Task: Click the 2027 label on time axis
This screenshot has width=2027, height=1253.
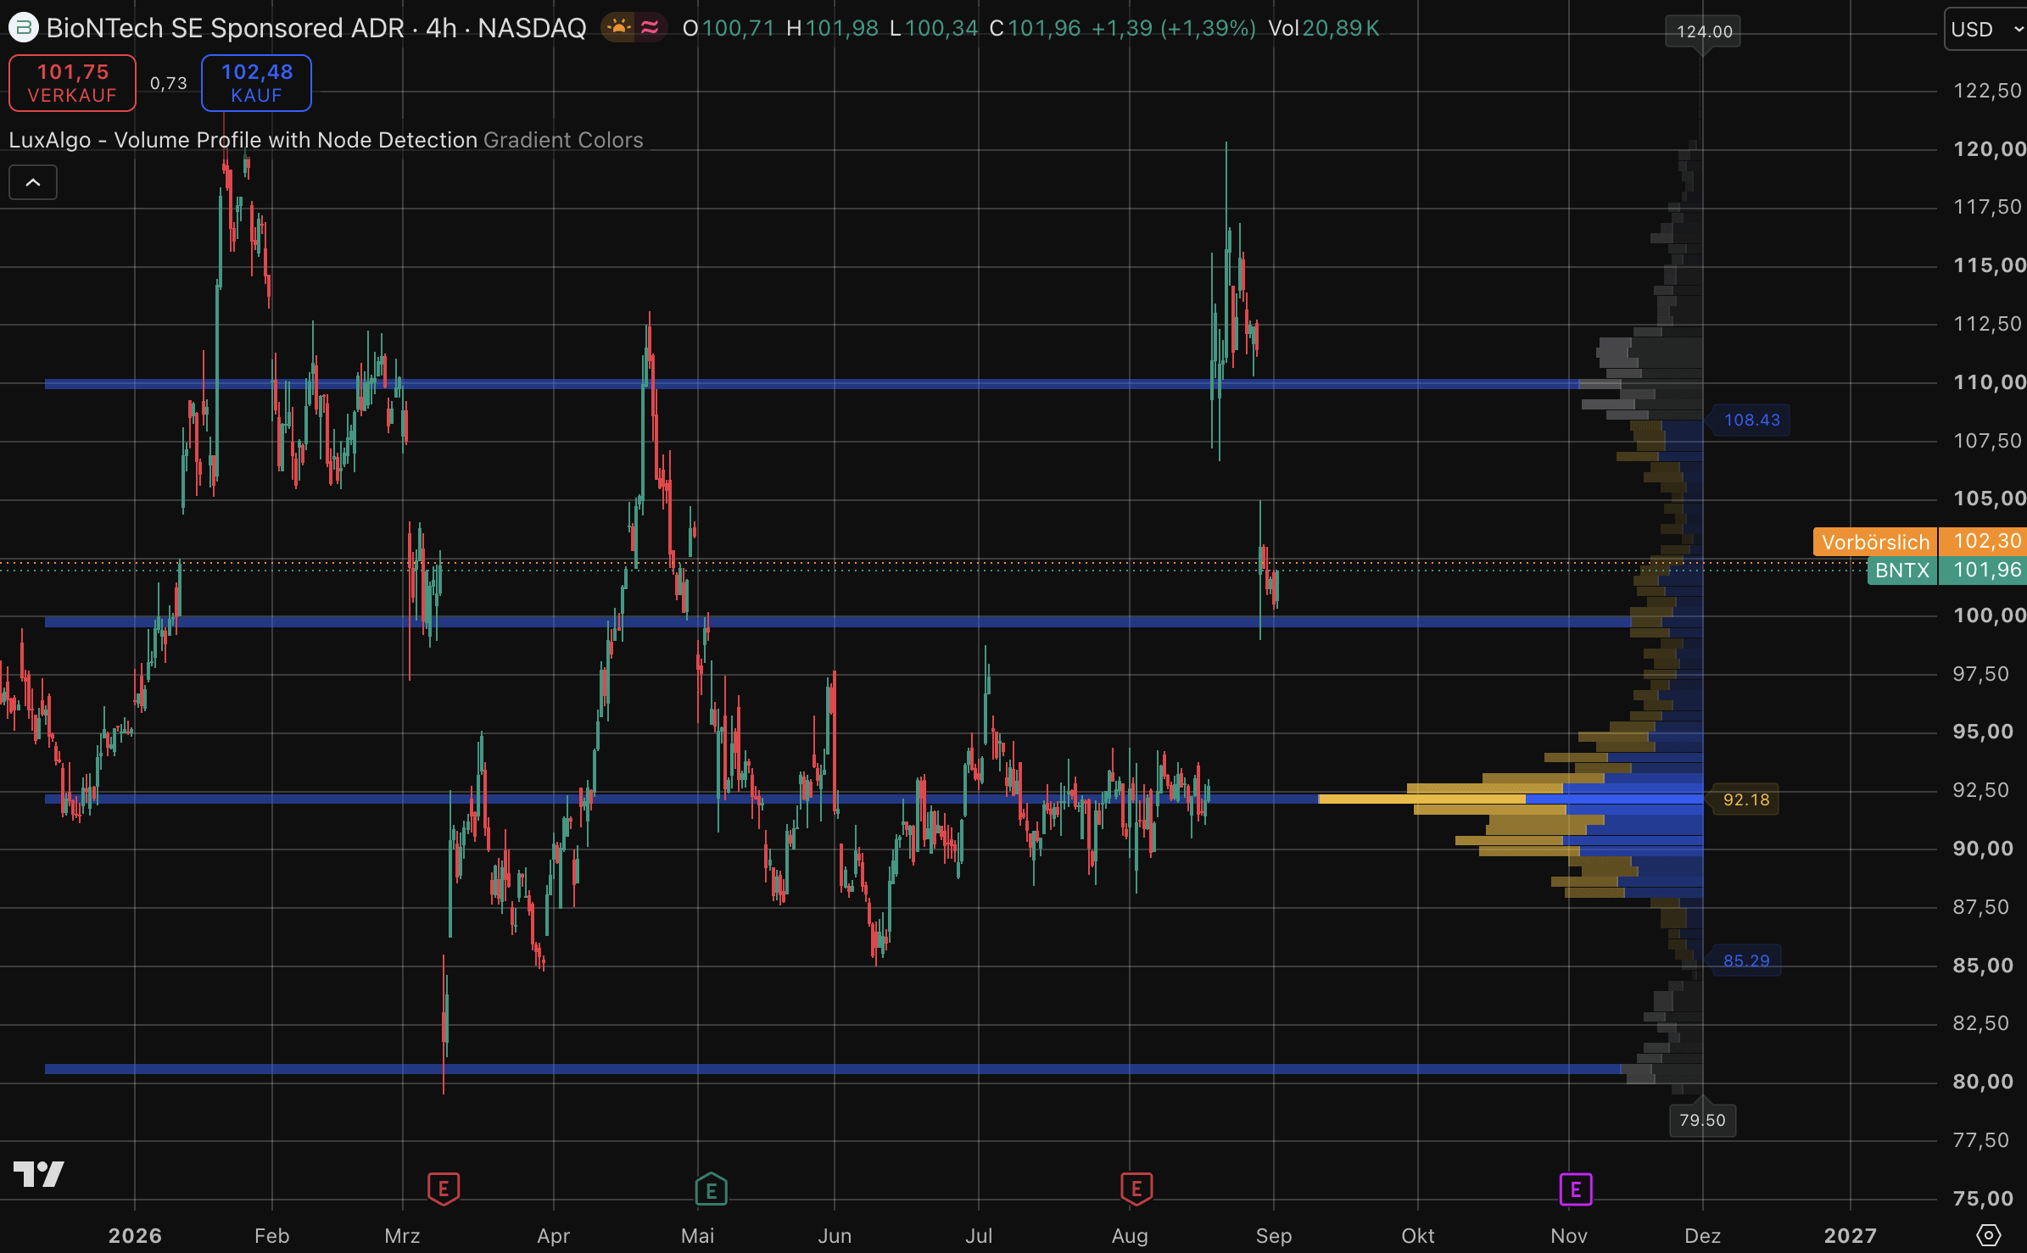Action: coord(1850,1235)
